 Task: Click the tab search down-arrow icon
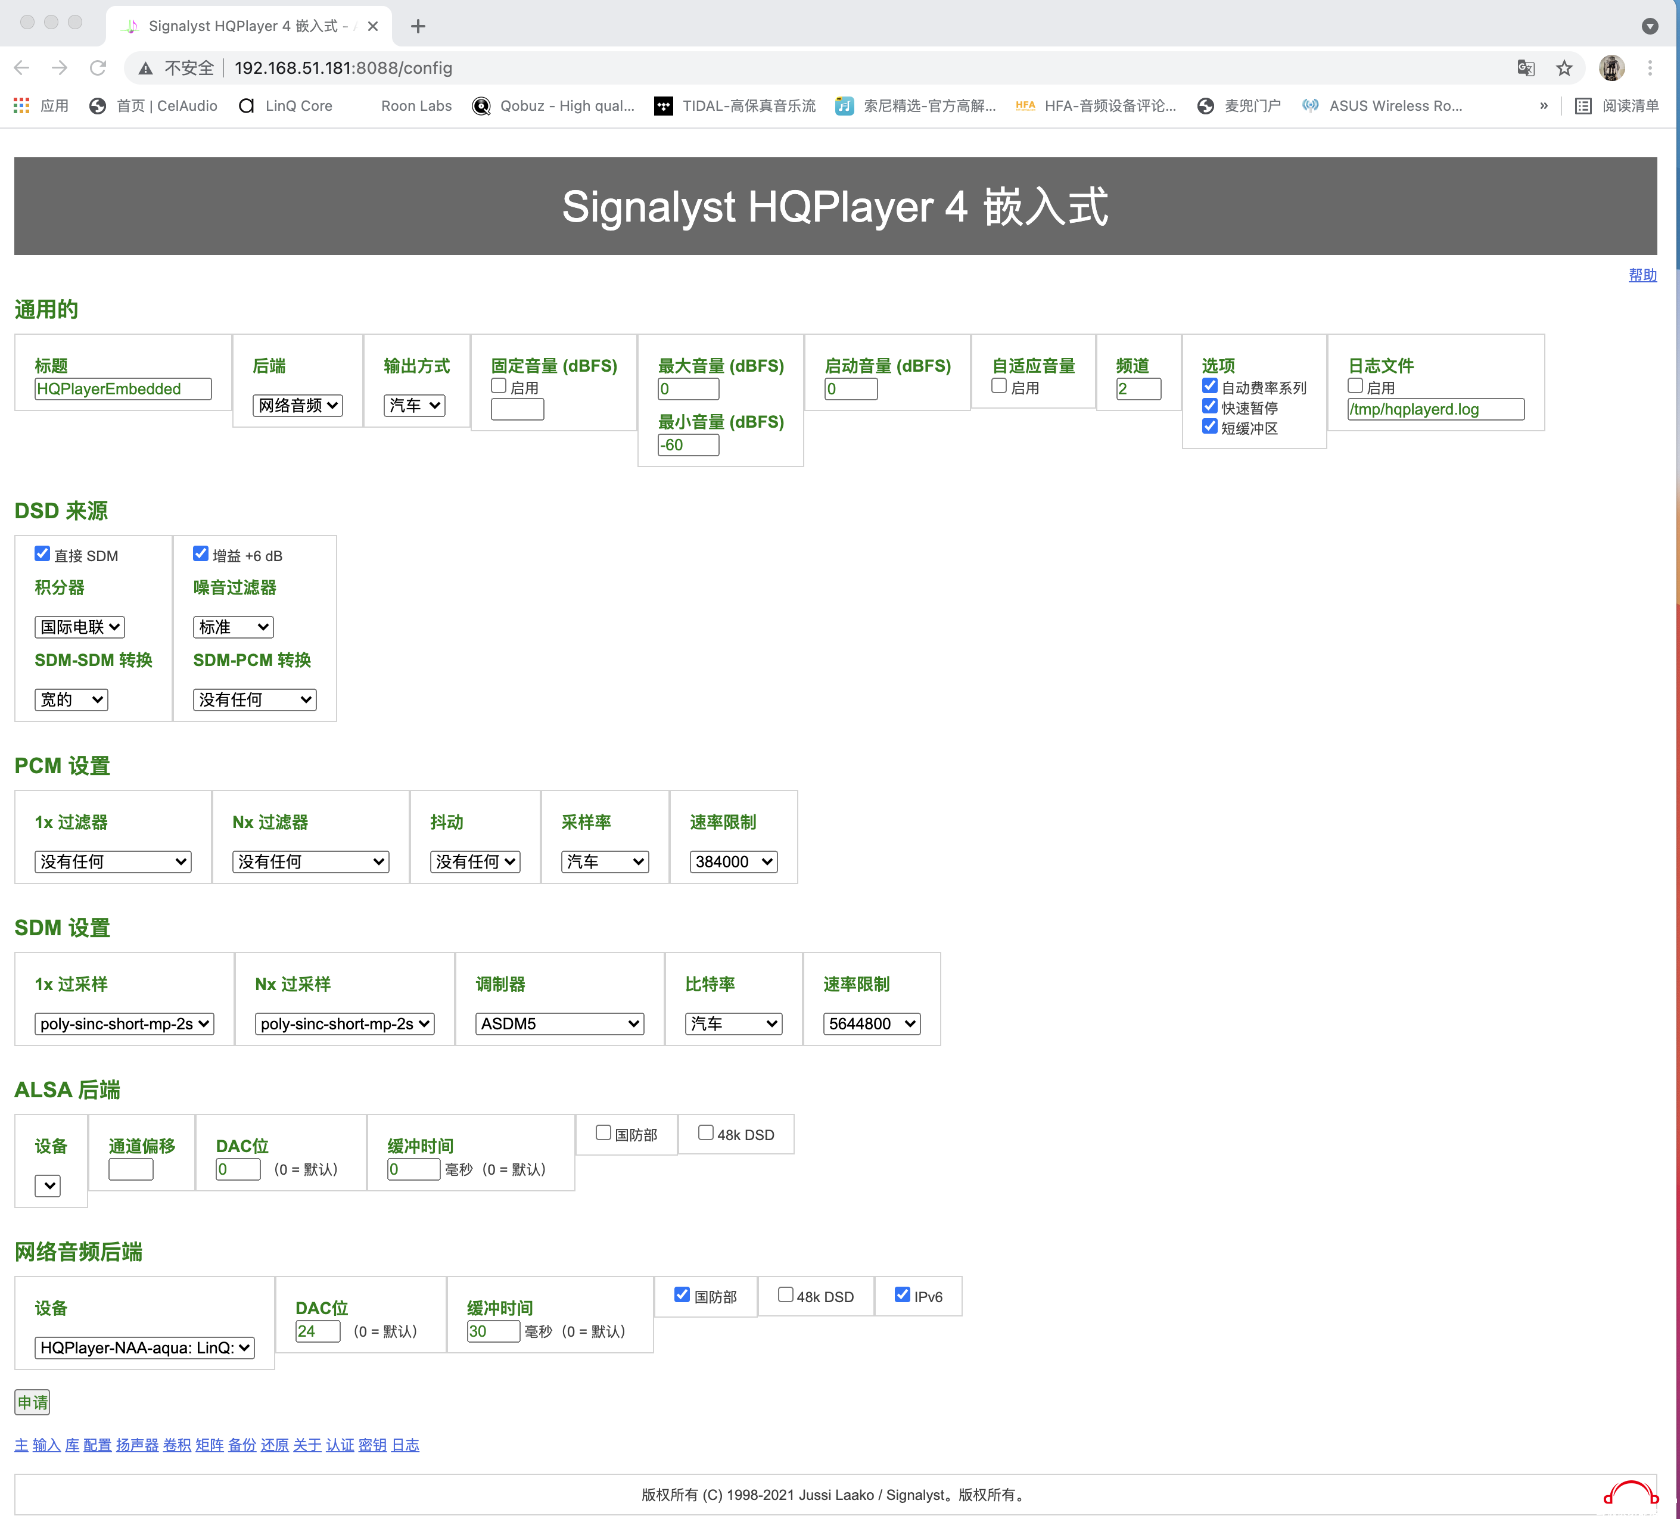click(1650, 26)
